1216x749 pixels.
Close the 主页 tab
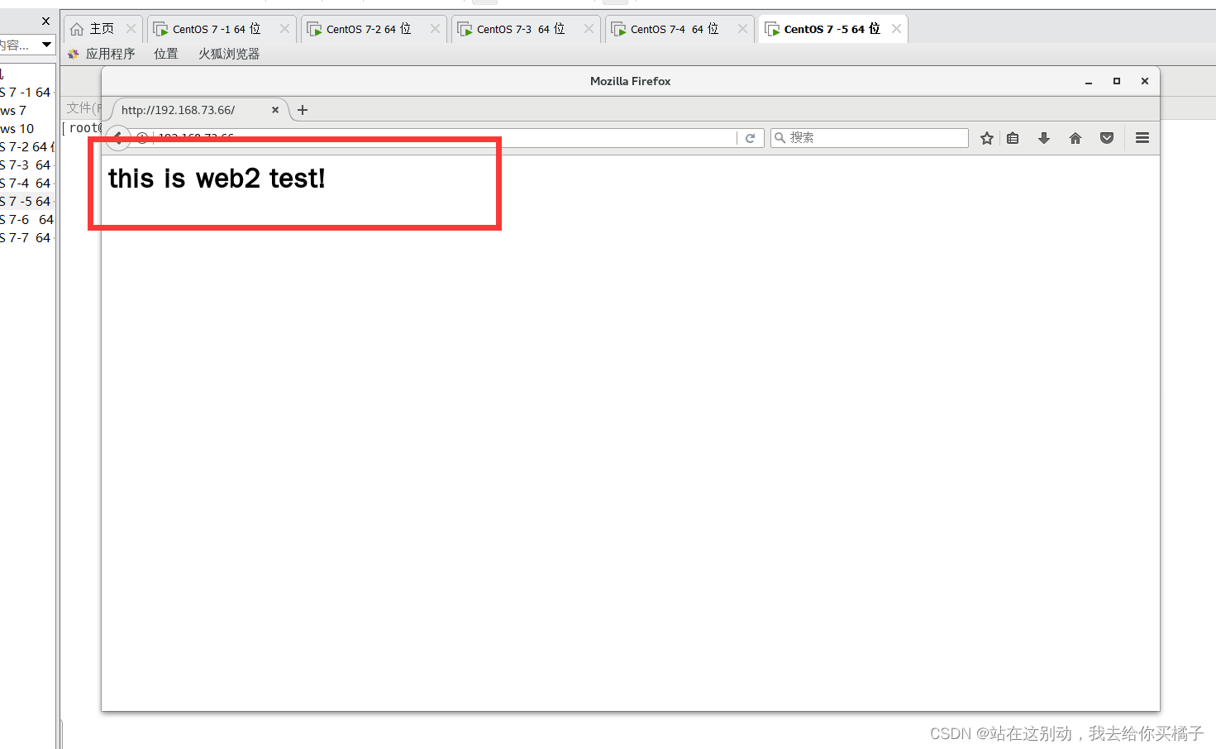(x=131, y=29)
